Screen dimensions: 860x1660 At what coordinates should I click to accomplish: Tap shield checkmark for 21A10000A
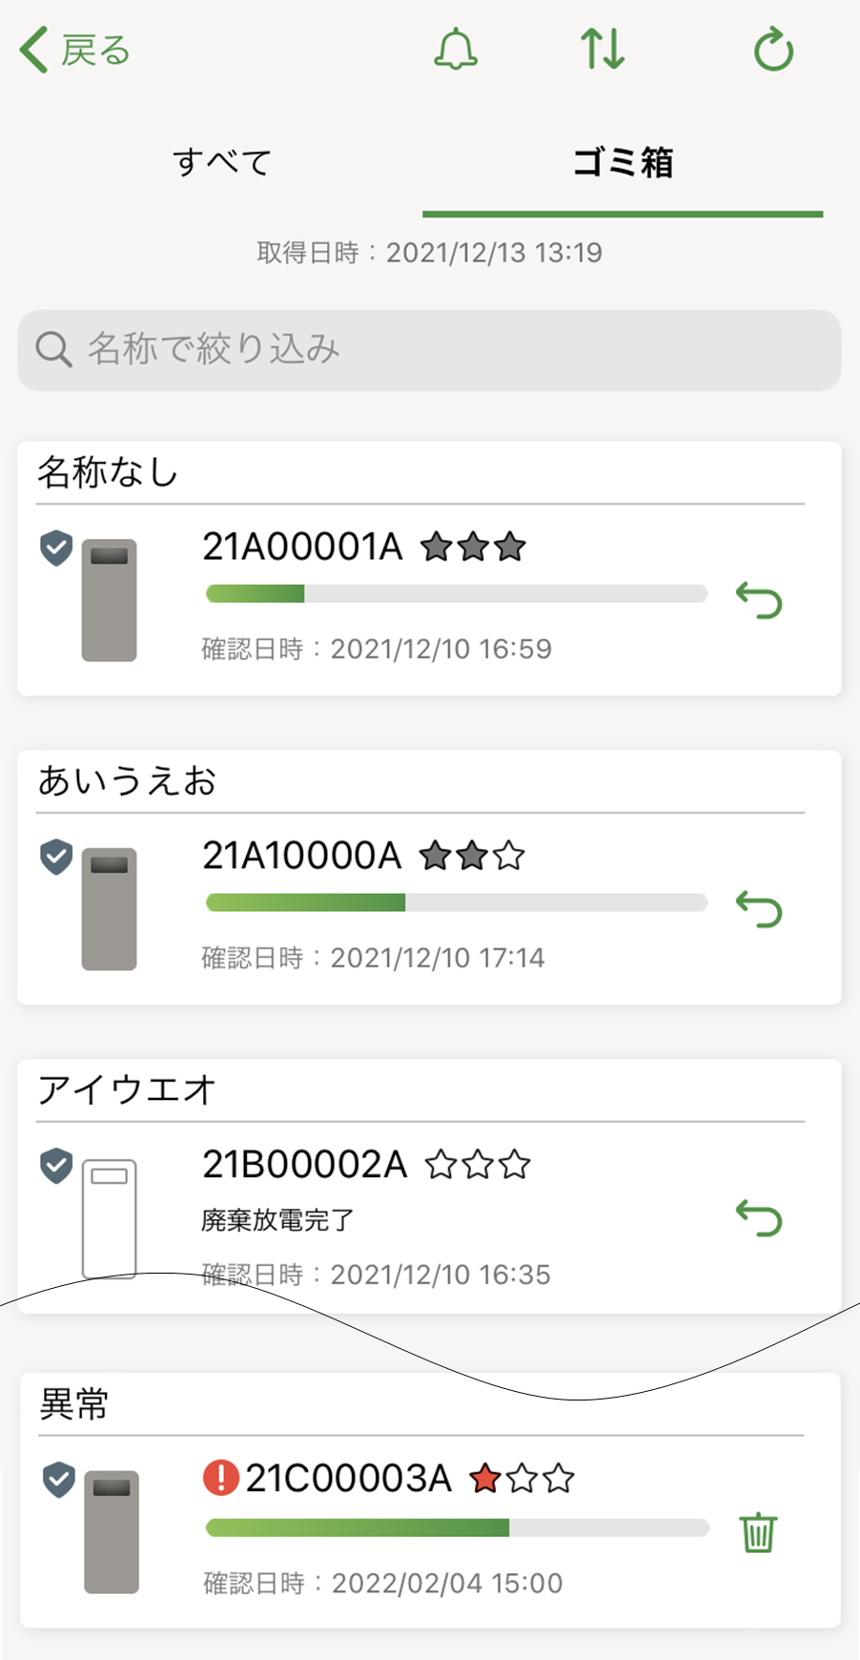click(x=56, y=857)
